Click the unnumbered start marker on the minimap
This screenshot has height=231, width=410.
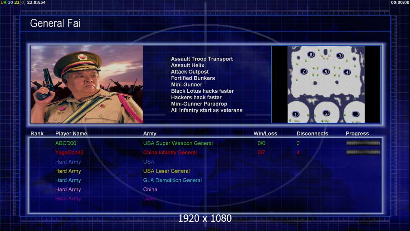click(355, 114)
